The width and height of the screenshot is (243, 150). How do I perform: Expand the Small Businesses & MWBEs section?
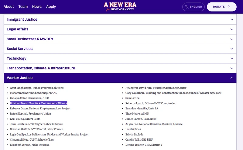(x=120, y=39)
